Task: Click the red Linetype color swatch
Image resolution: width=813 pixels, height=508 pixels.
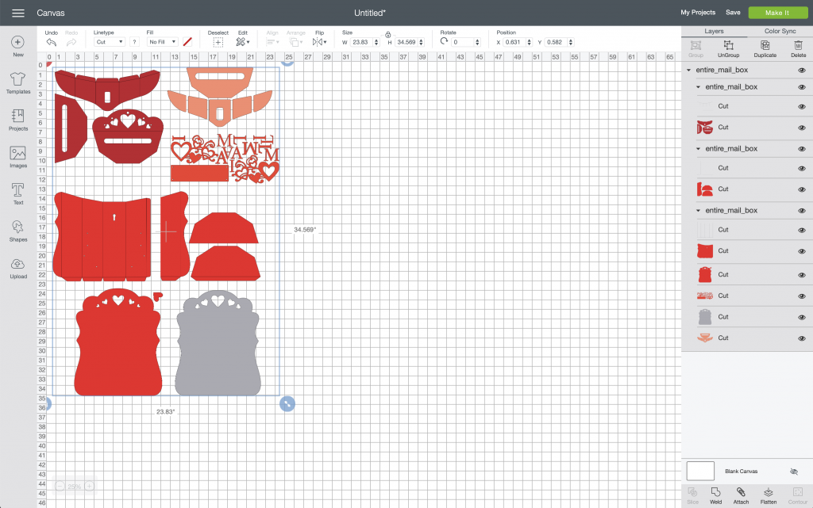Action: coord(188,41)
